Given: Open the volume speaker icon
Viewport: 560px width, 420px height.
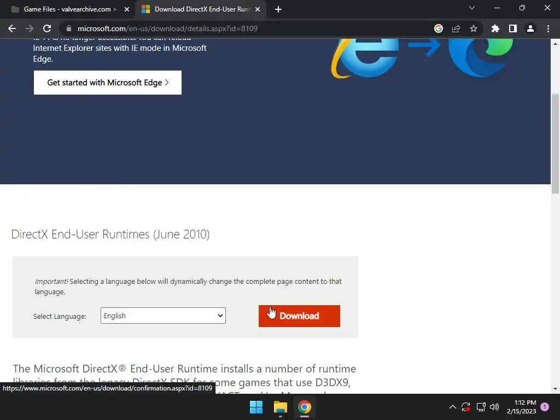Looking at the screenshot, I should pyautogui.click(x=494, y=407).
